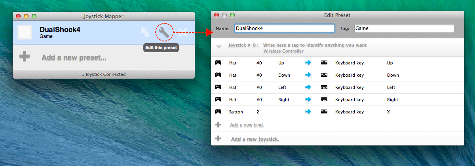Click 'Add a new Joystick.' text
Screen dimensions: 475x166
coord(255,139)
